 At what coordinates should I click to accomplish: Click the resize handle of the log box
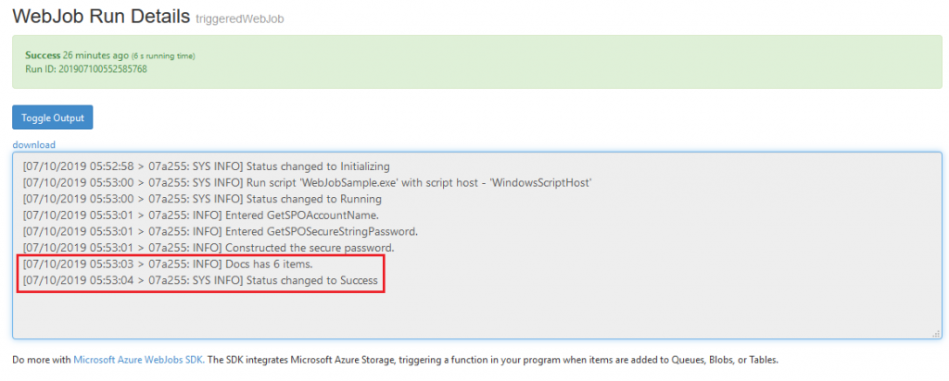pyautogui.click(x=937, y=334)
